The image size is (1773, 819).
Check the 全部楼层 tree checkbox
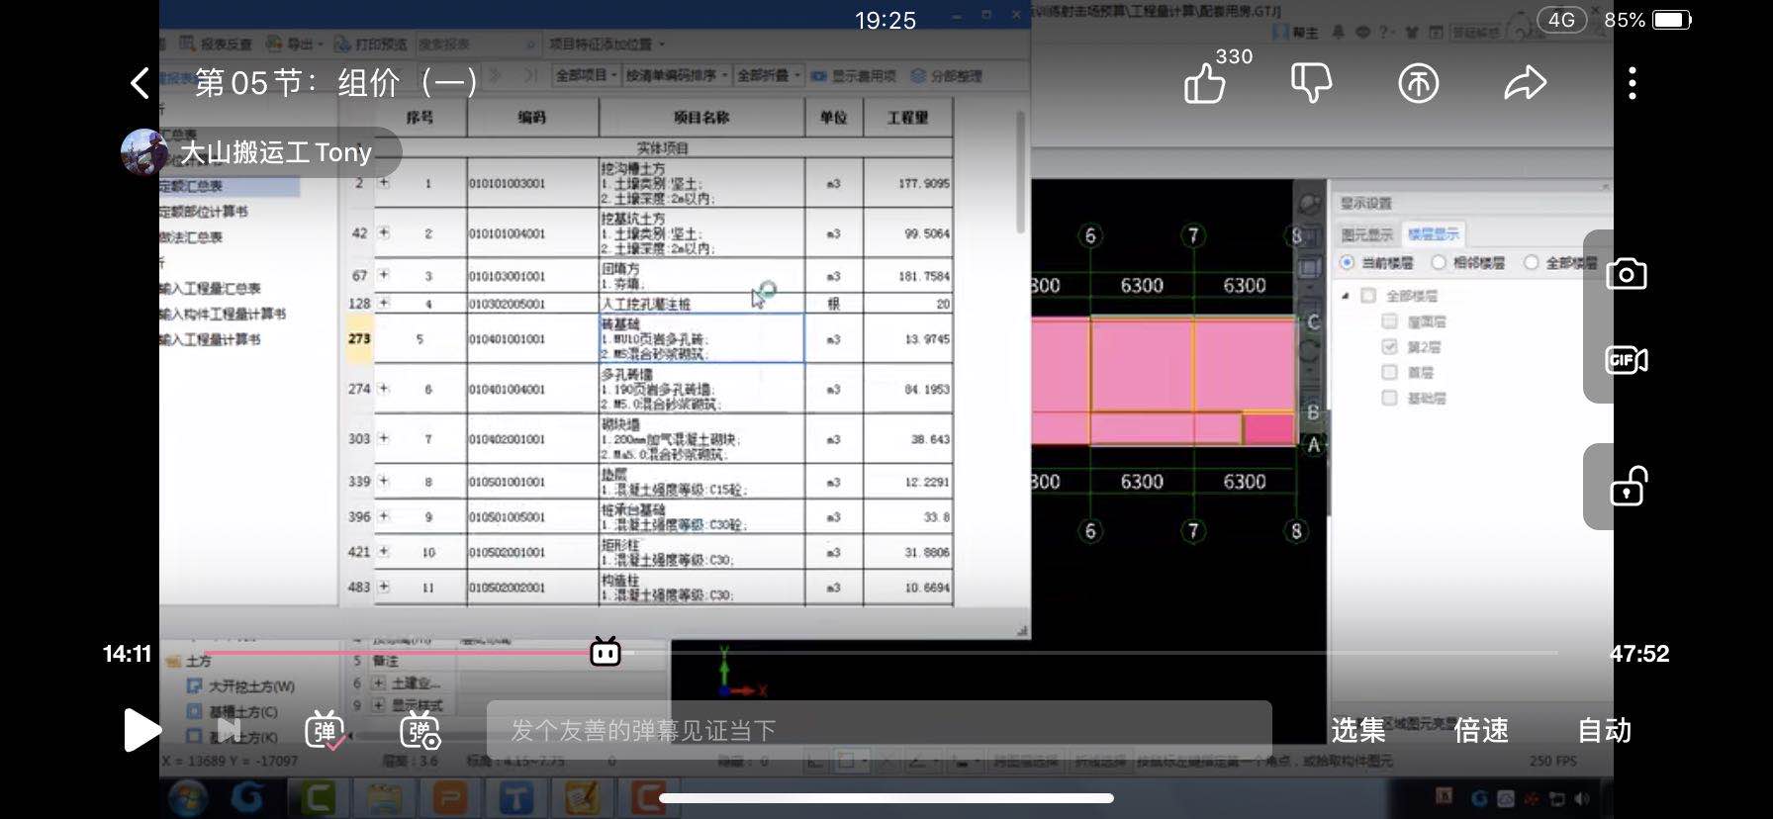coord(1369,296)
